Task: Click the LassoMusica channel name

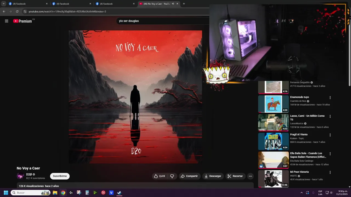Action: [x=297, y=123]
